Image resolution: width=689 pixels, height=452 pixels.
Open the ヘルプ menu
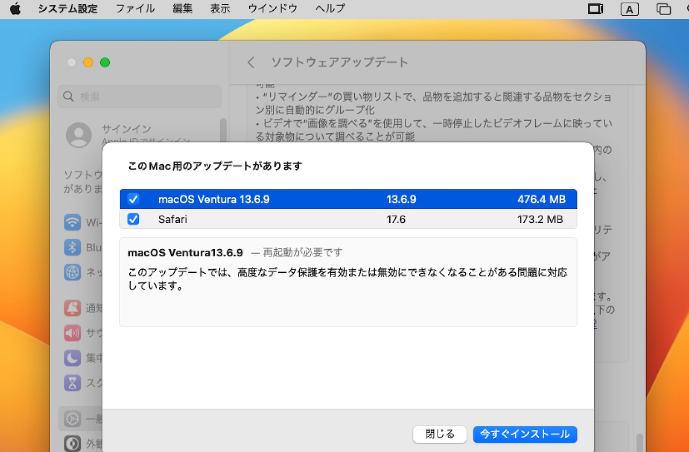(330, 9)
